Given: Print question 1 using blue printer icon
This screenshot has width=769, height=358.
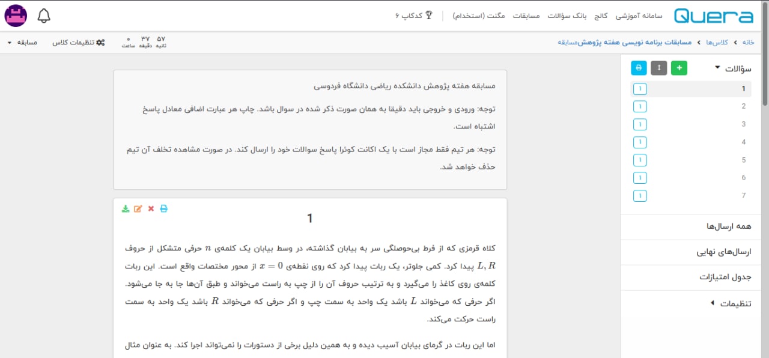Looking at the screenshot, I should 163,209.
